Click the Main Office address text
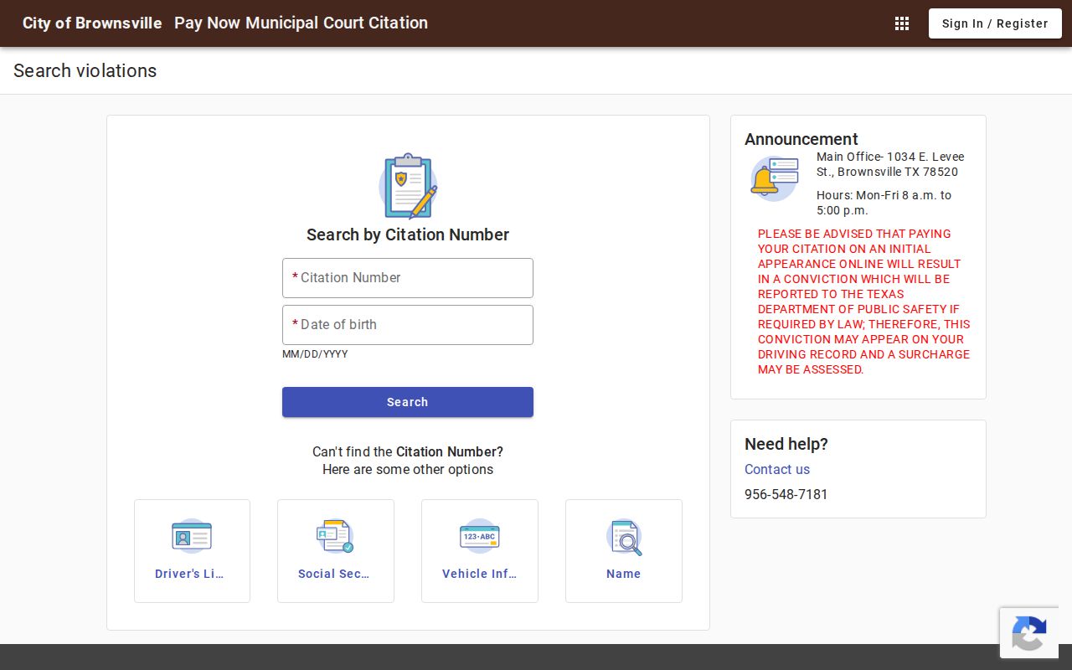 [x=890, y=164]
